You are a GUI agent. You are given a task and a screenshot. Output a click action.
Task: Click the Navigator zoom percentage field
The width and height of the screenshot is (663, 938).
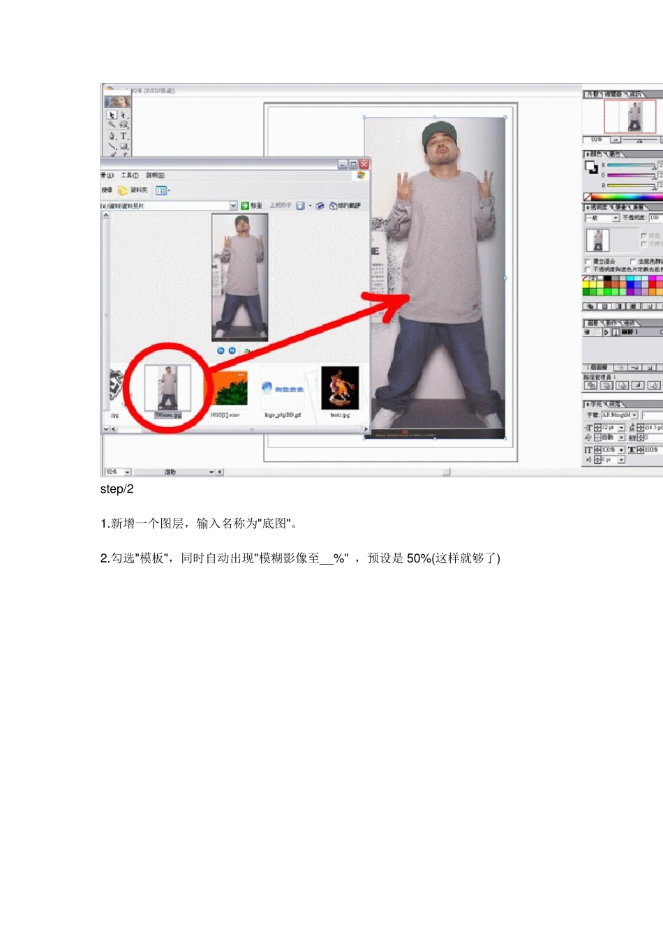coord(597,140)
